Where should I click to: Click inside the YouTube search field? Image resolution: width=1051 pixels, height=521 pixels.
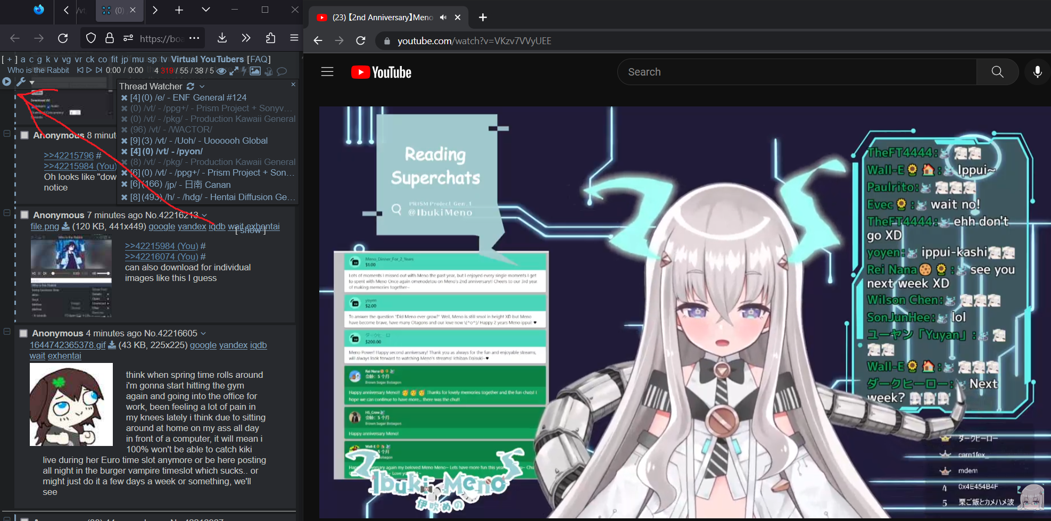[796, 72]
